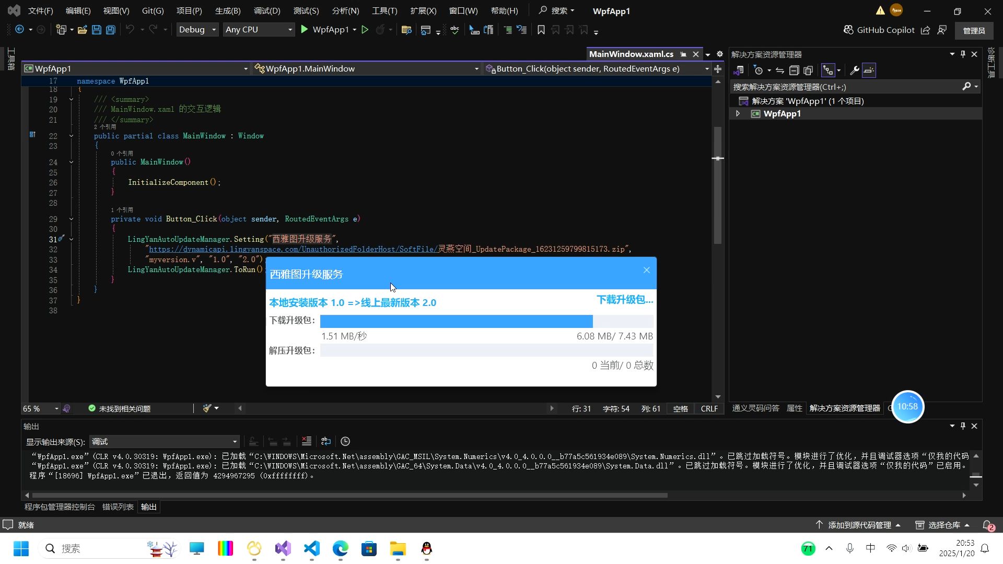Click the new project icon in toolbar
Image resolution: width=1003 pixels, height=564 pixels.
tap(61, 30)
